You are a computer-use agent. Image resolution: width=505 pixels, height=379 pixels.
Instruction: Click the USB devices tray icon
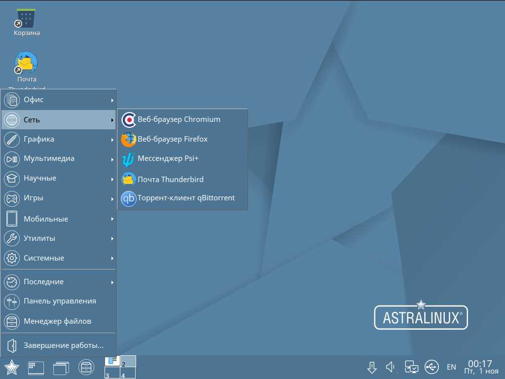[x=431, y=367]
